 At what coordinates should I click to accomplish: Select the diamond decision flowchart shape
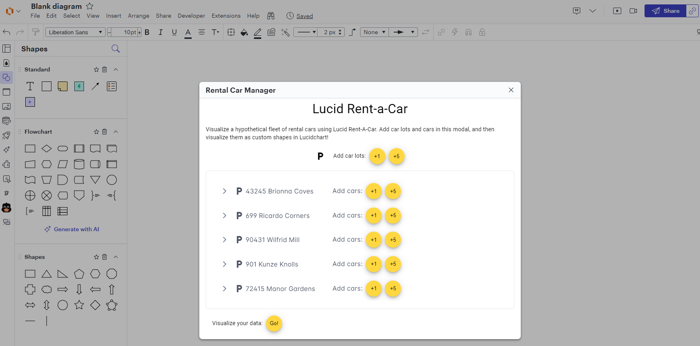click(47, 149)
